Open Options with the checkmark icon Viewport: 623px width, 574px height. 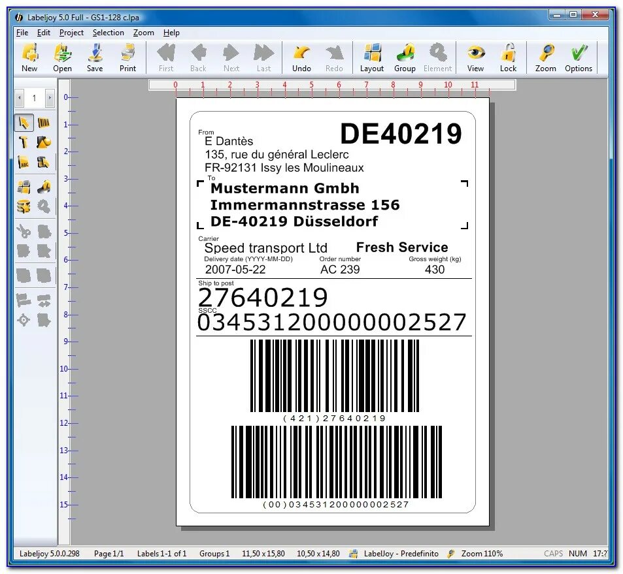(579, 58)
